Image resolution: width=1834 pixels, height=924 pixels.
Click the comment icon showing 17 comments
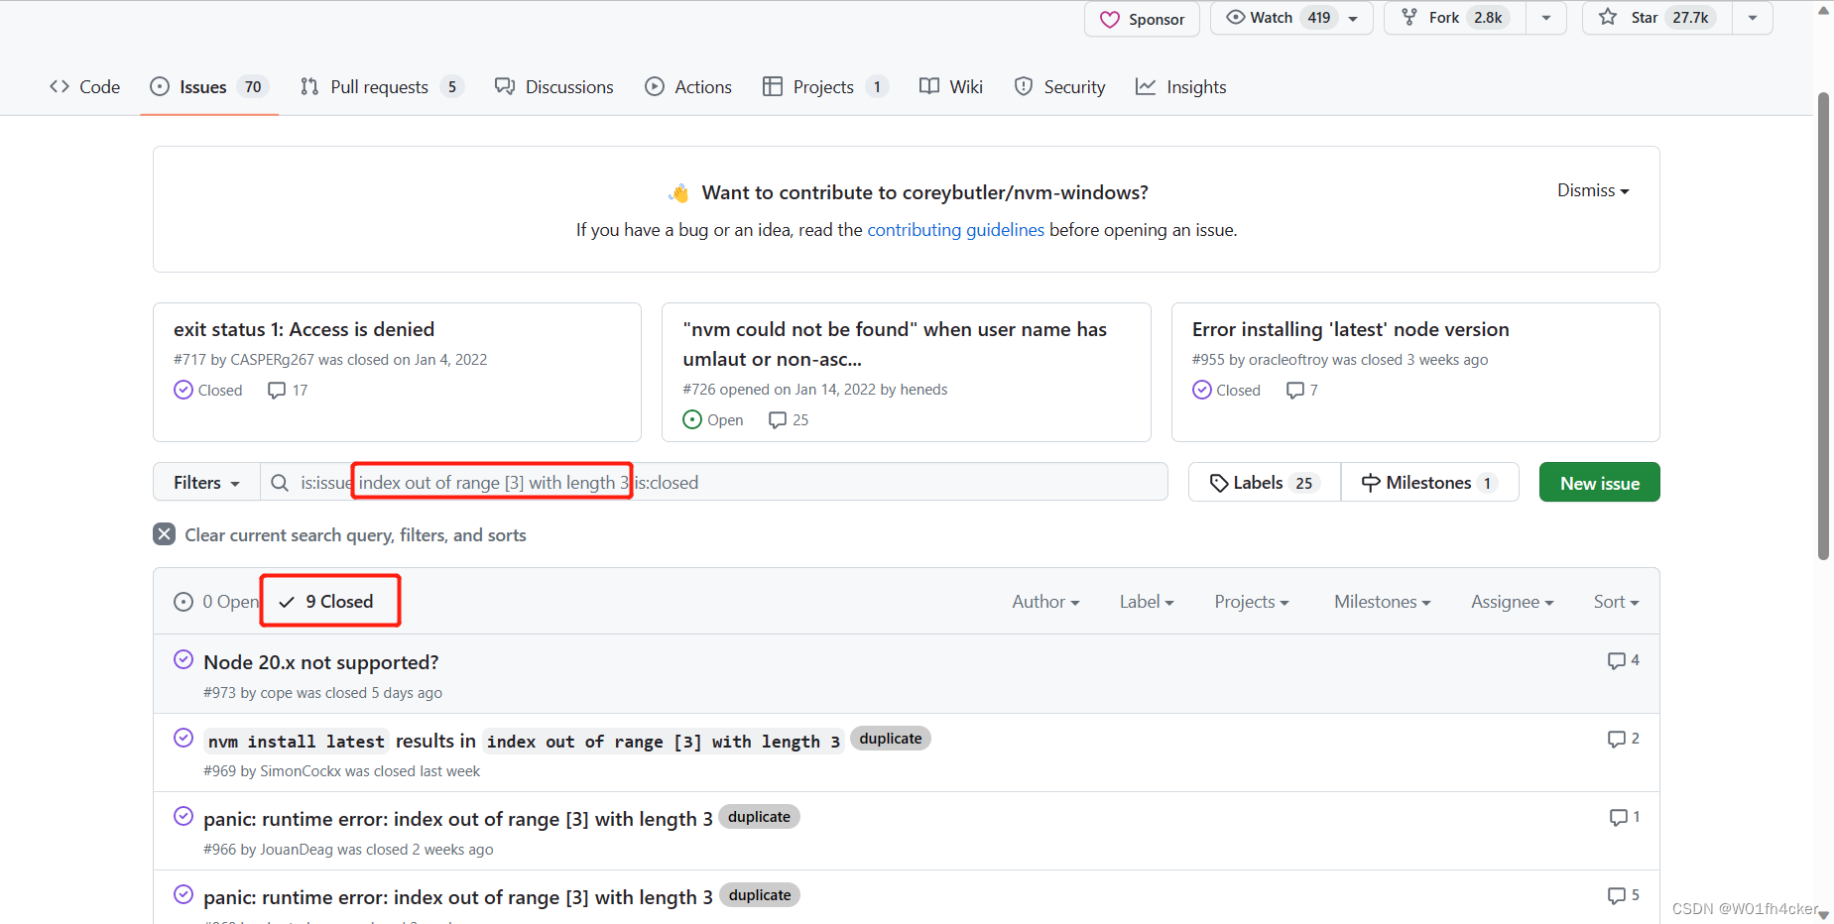277,391
